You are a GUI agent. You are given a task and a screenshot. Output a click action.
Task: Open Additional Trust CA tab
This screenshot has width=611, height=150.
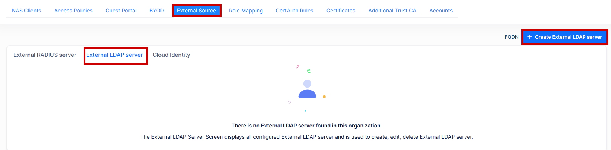pos(392,11)
